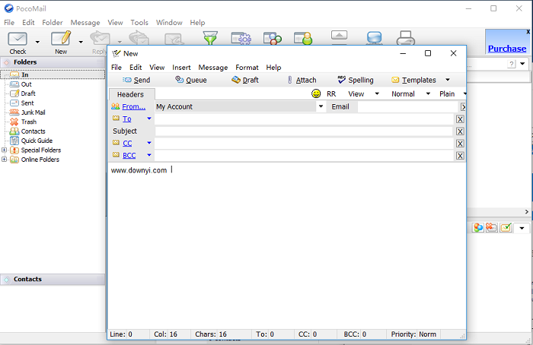Toggle the RR return receipt option
Screen dimensions: 533x345
(x=331, y=93)
